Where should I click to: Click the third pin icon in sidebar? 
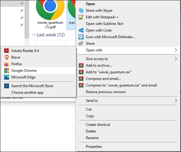click(x=22, y=18)
